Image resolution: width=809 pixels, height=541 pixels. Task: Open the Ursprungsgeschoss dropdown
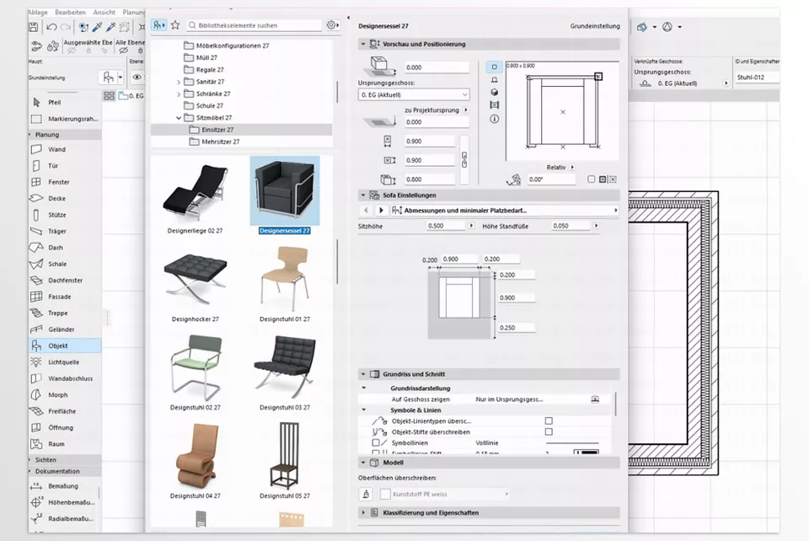click(414, 95)
